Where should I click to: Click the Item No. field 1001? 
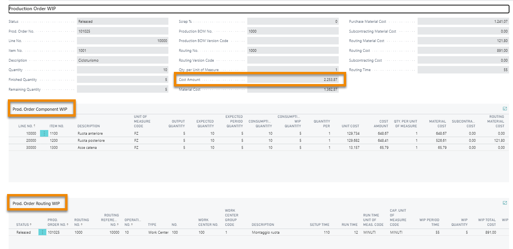click(x=122, y=51)
